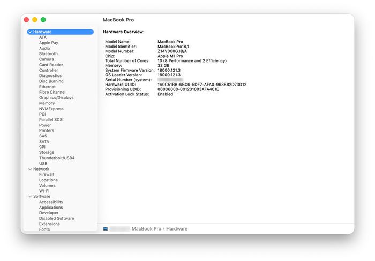Select Disc Burning entry
Viewport: 375px width, 261px height.
[51, 81]
